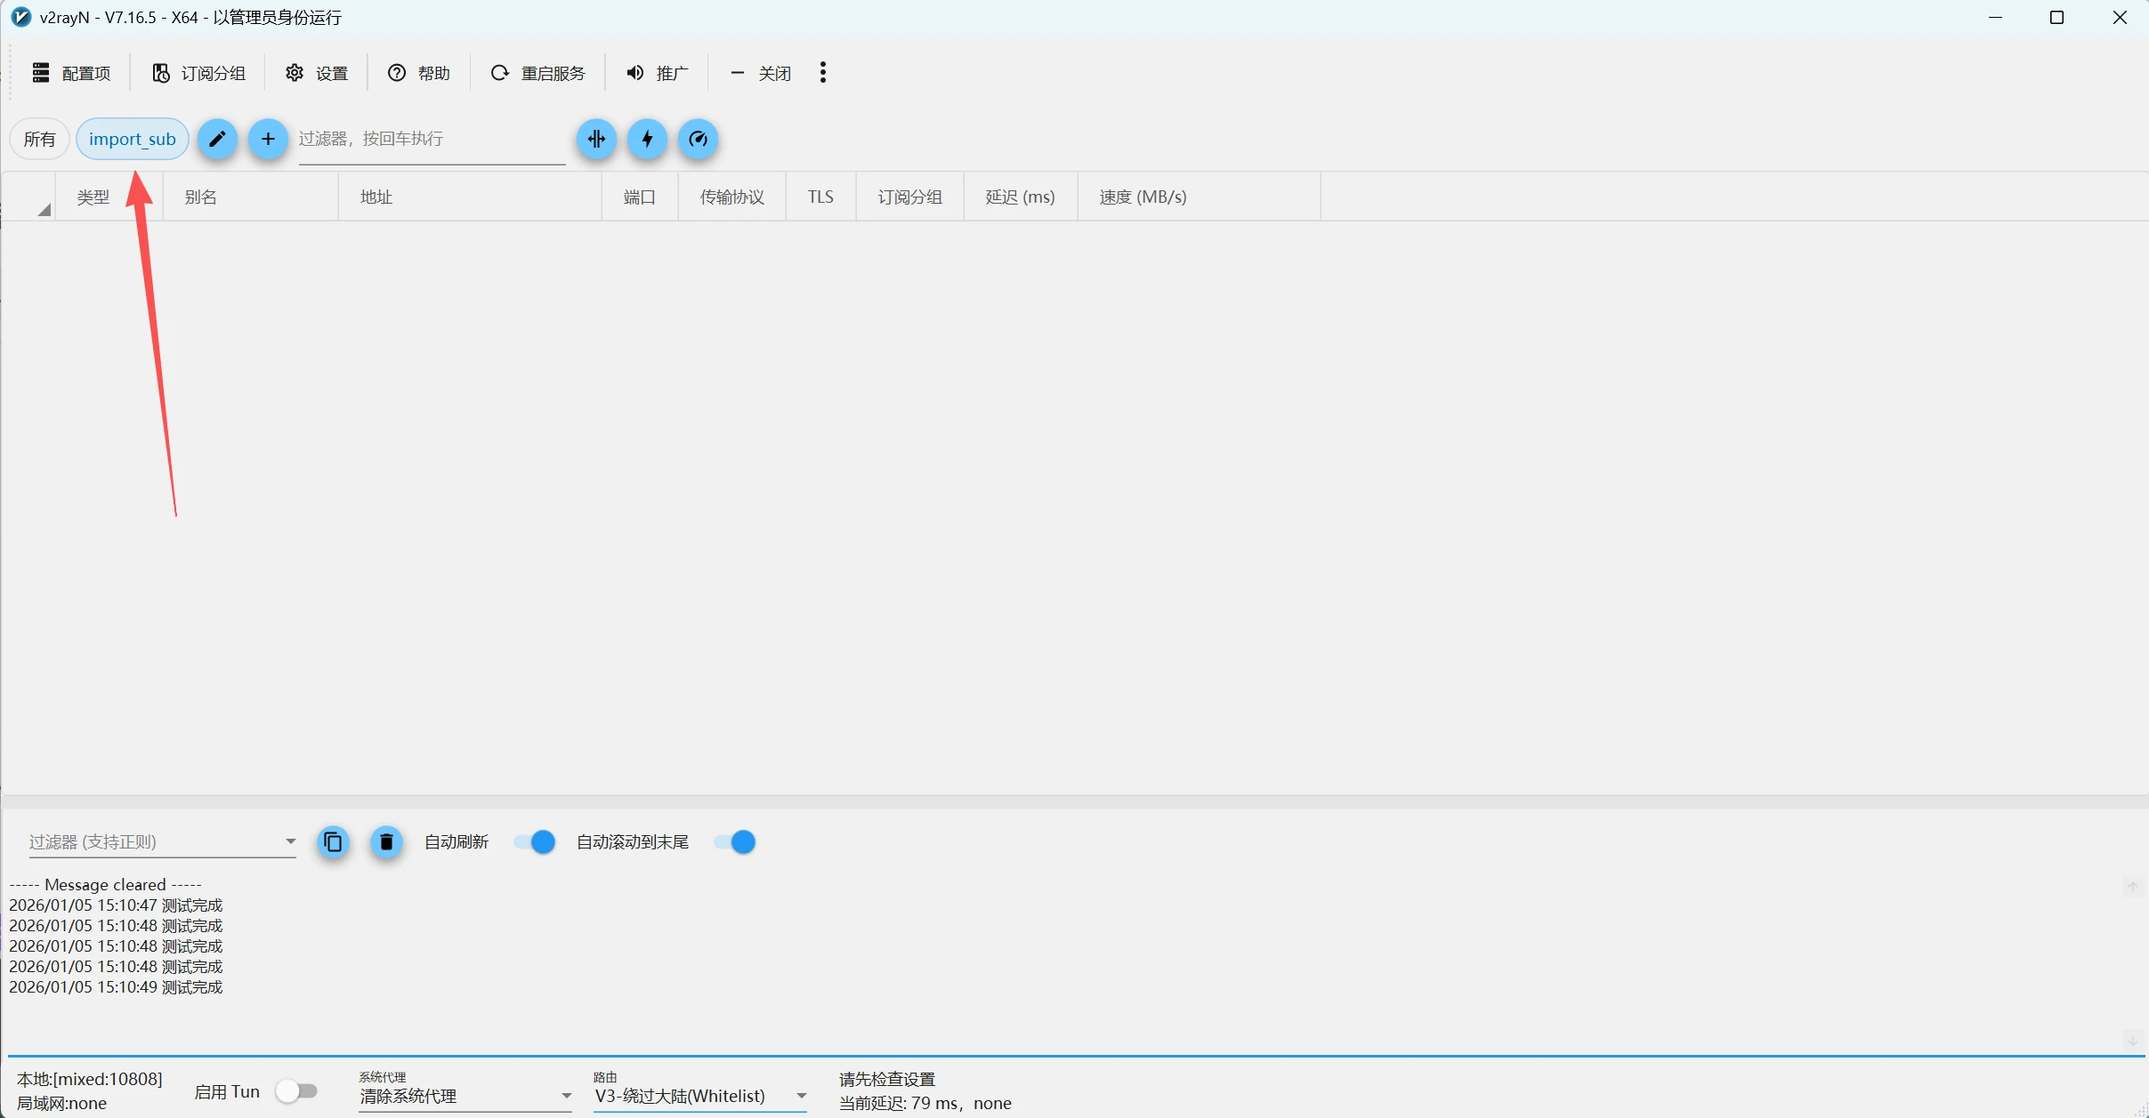Click the auto column width icon
2149x1118 pixels.
click(596, 139)
